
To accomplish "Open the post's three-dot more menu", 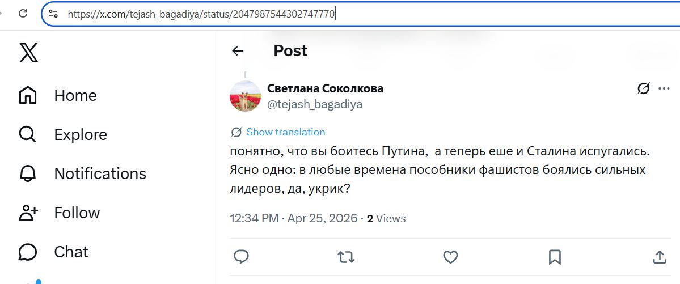I will pos(664,88).
